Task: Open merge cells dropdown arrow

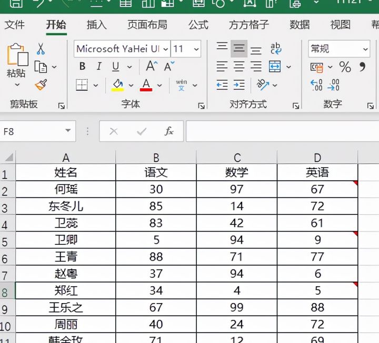Action: [288, 67]
